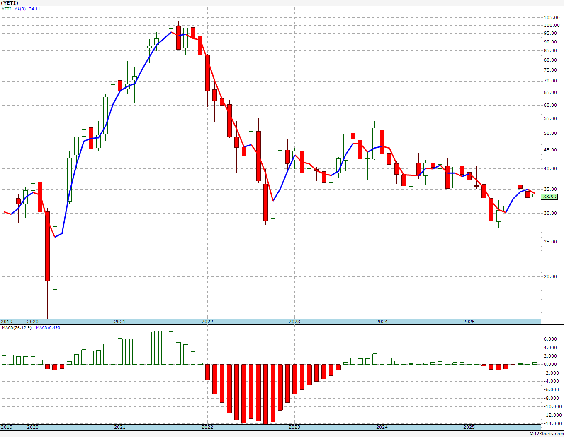Click 2023 on the price chart time axis
This screenshot has height=437, width=564.
tap(294, 322)
